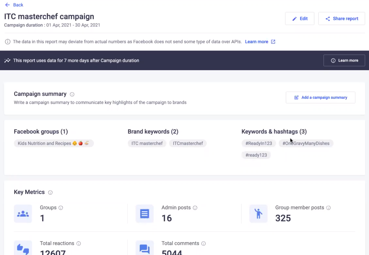This screenshot has width=369, height=255.
Task: Click info icon beside Admin posts
Action: (x=195, y=208)
